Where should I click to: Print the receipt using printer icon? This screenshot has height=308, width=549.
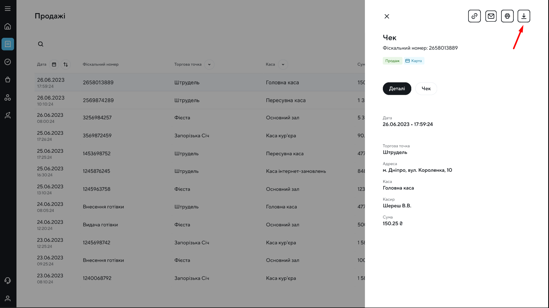(507, 16)
